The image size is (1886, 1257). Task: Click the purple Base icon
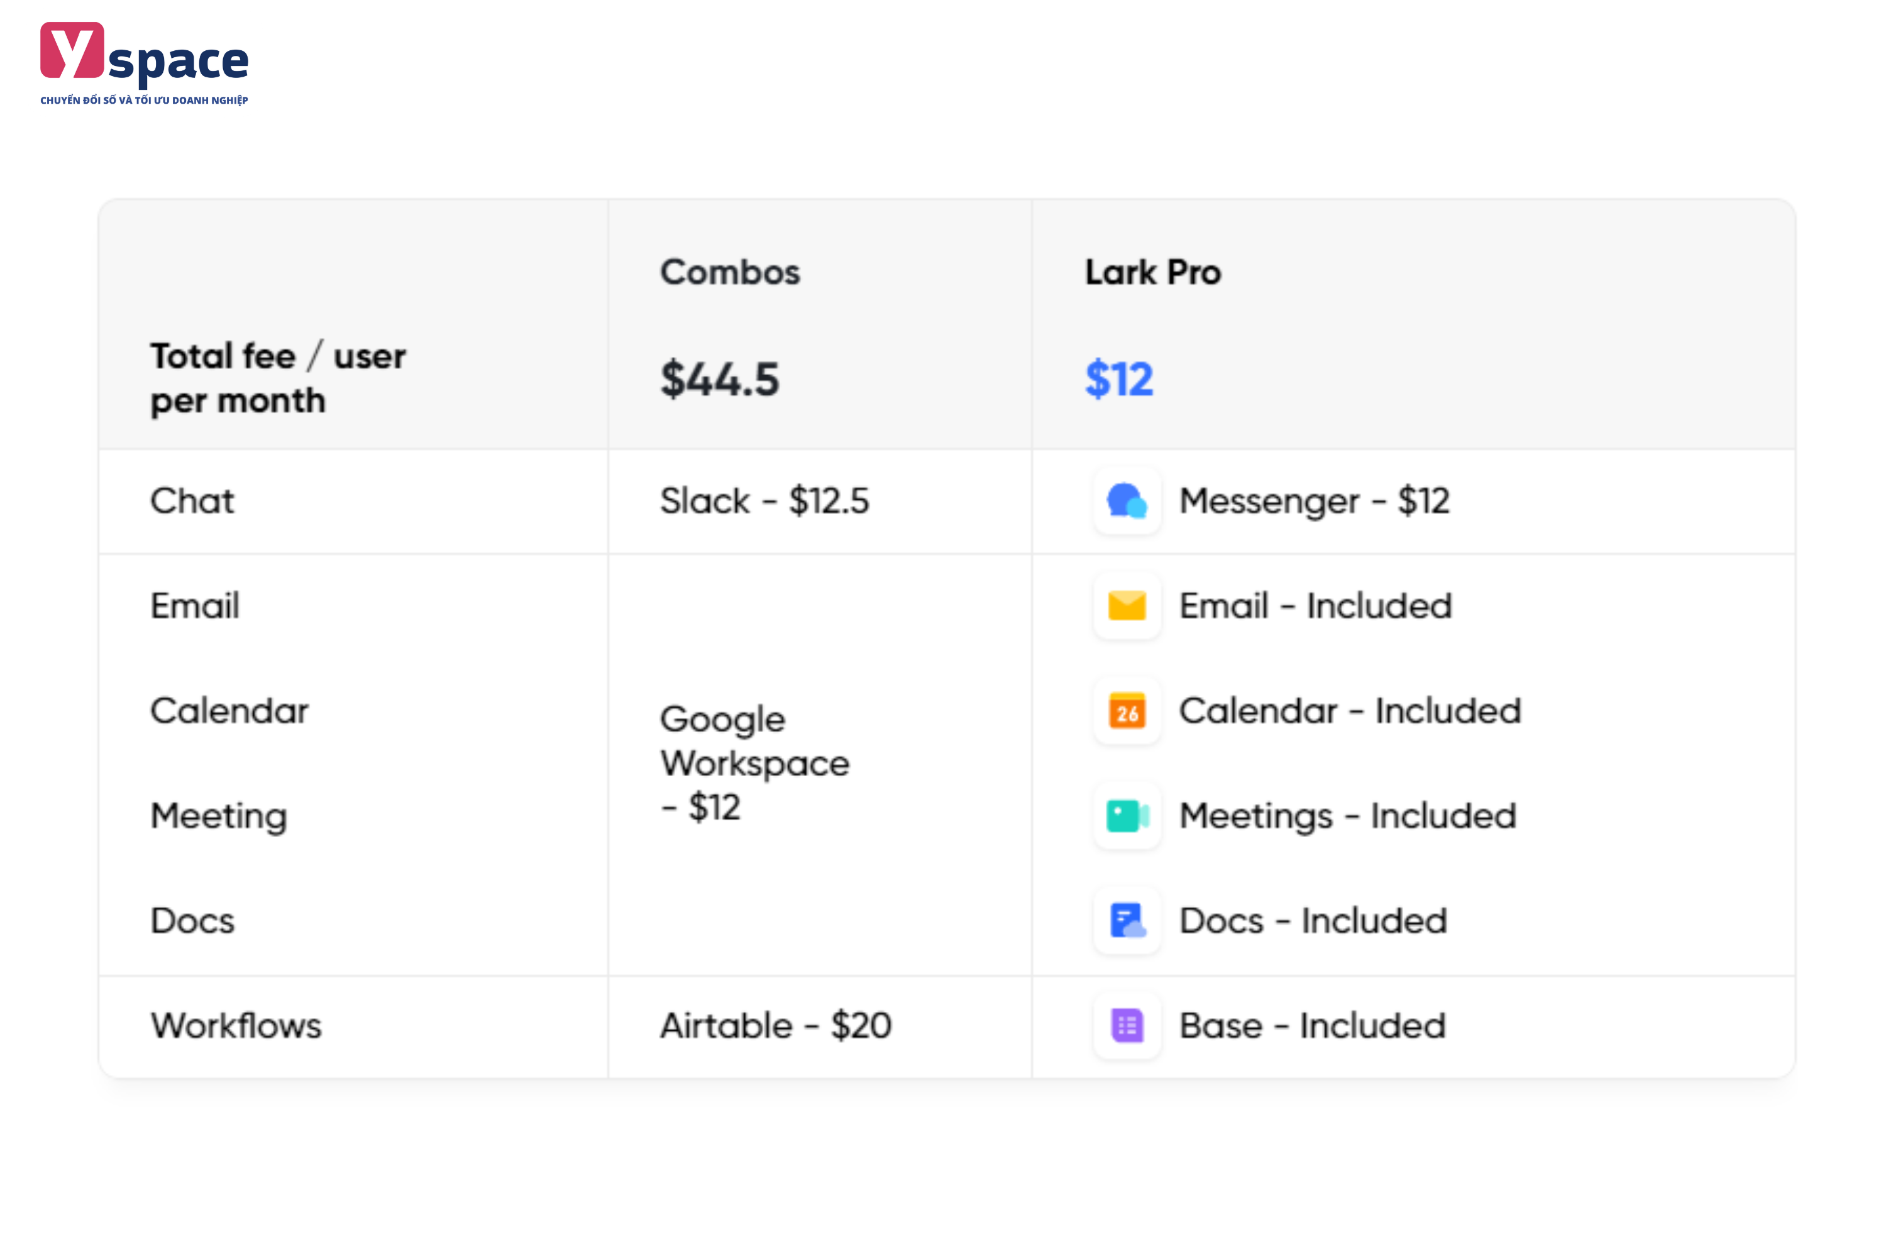(1127, 1025)
